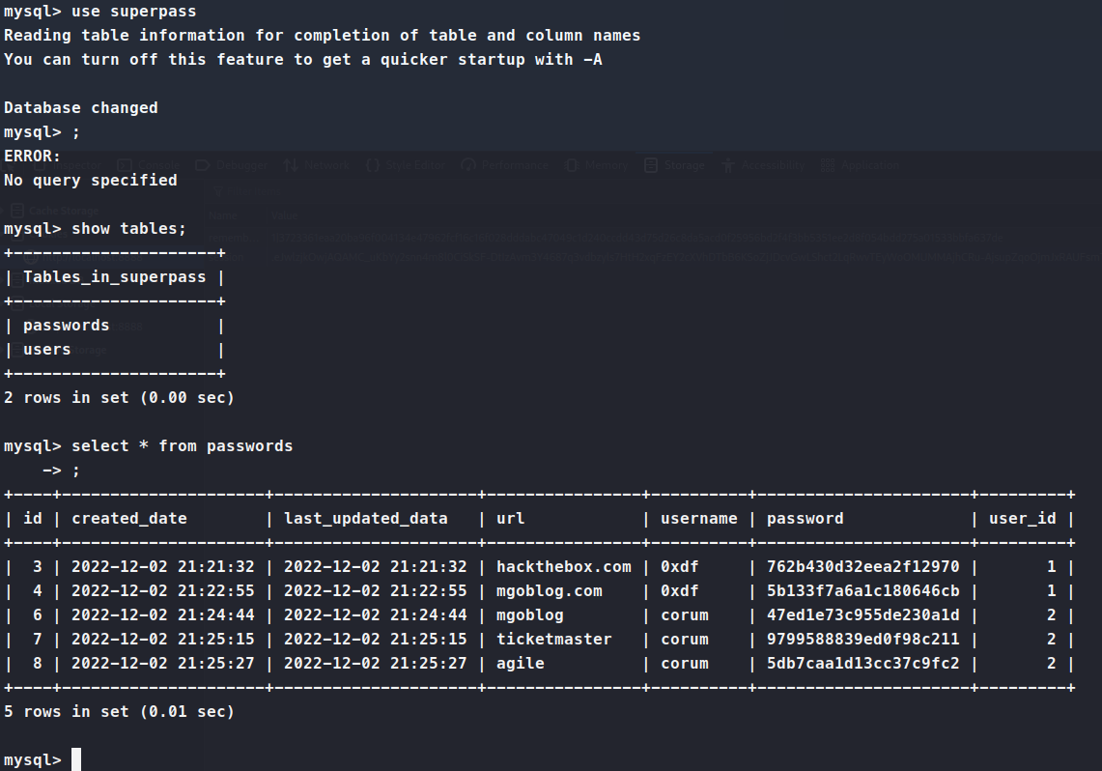Click the hackthebox.com url entry
Screen dimensions: 1102x771
[x=563, y=567]
